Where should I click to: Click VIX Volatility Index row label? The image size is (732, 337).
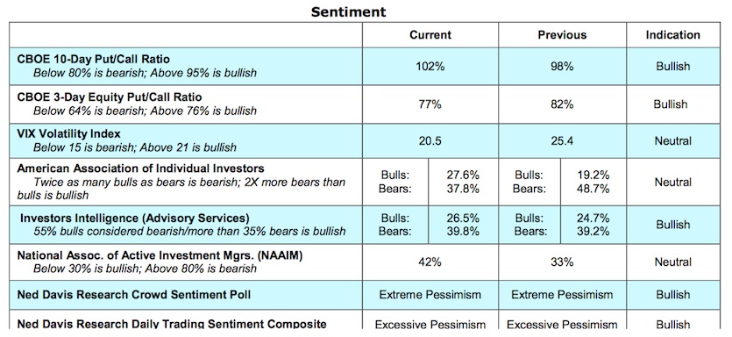tap(69, 134)
